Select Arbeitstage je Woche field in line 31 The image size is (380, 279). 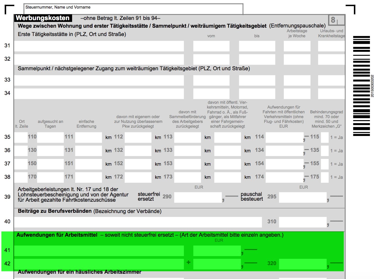pos(297,46)
